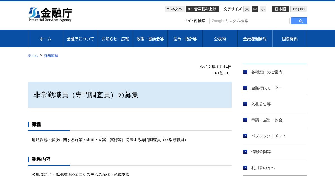Switch language to 日本語
Image resolution: width=335 pixels, height=176 pixels.
click(x=281, y=9)
